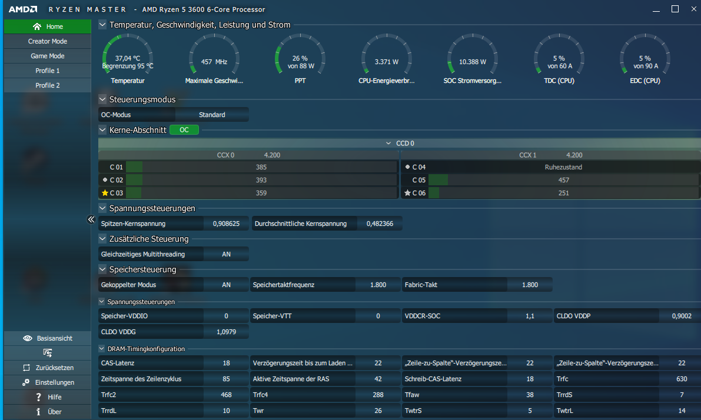Collapse Temperatur, Geschwindigkeit, Leistung section
Viewport: 701px width, 420px height.
[102, 25]
